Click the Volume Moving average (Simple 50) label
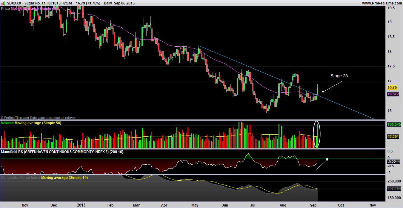 pyautogui.click(x=31, y=123)
